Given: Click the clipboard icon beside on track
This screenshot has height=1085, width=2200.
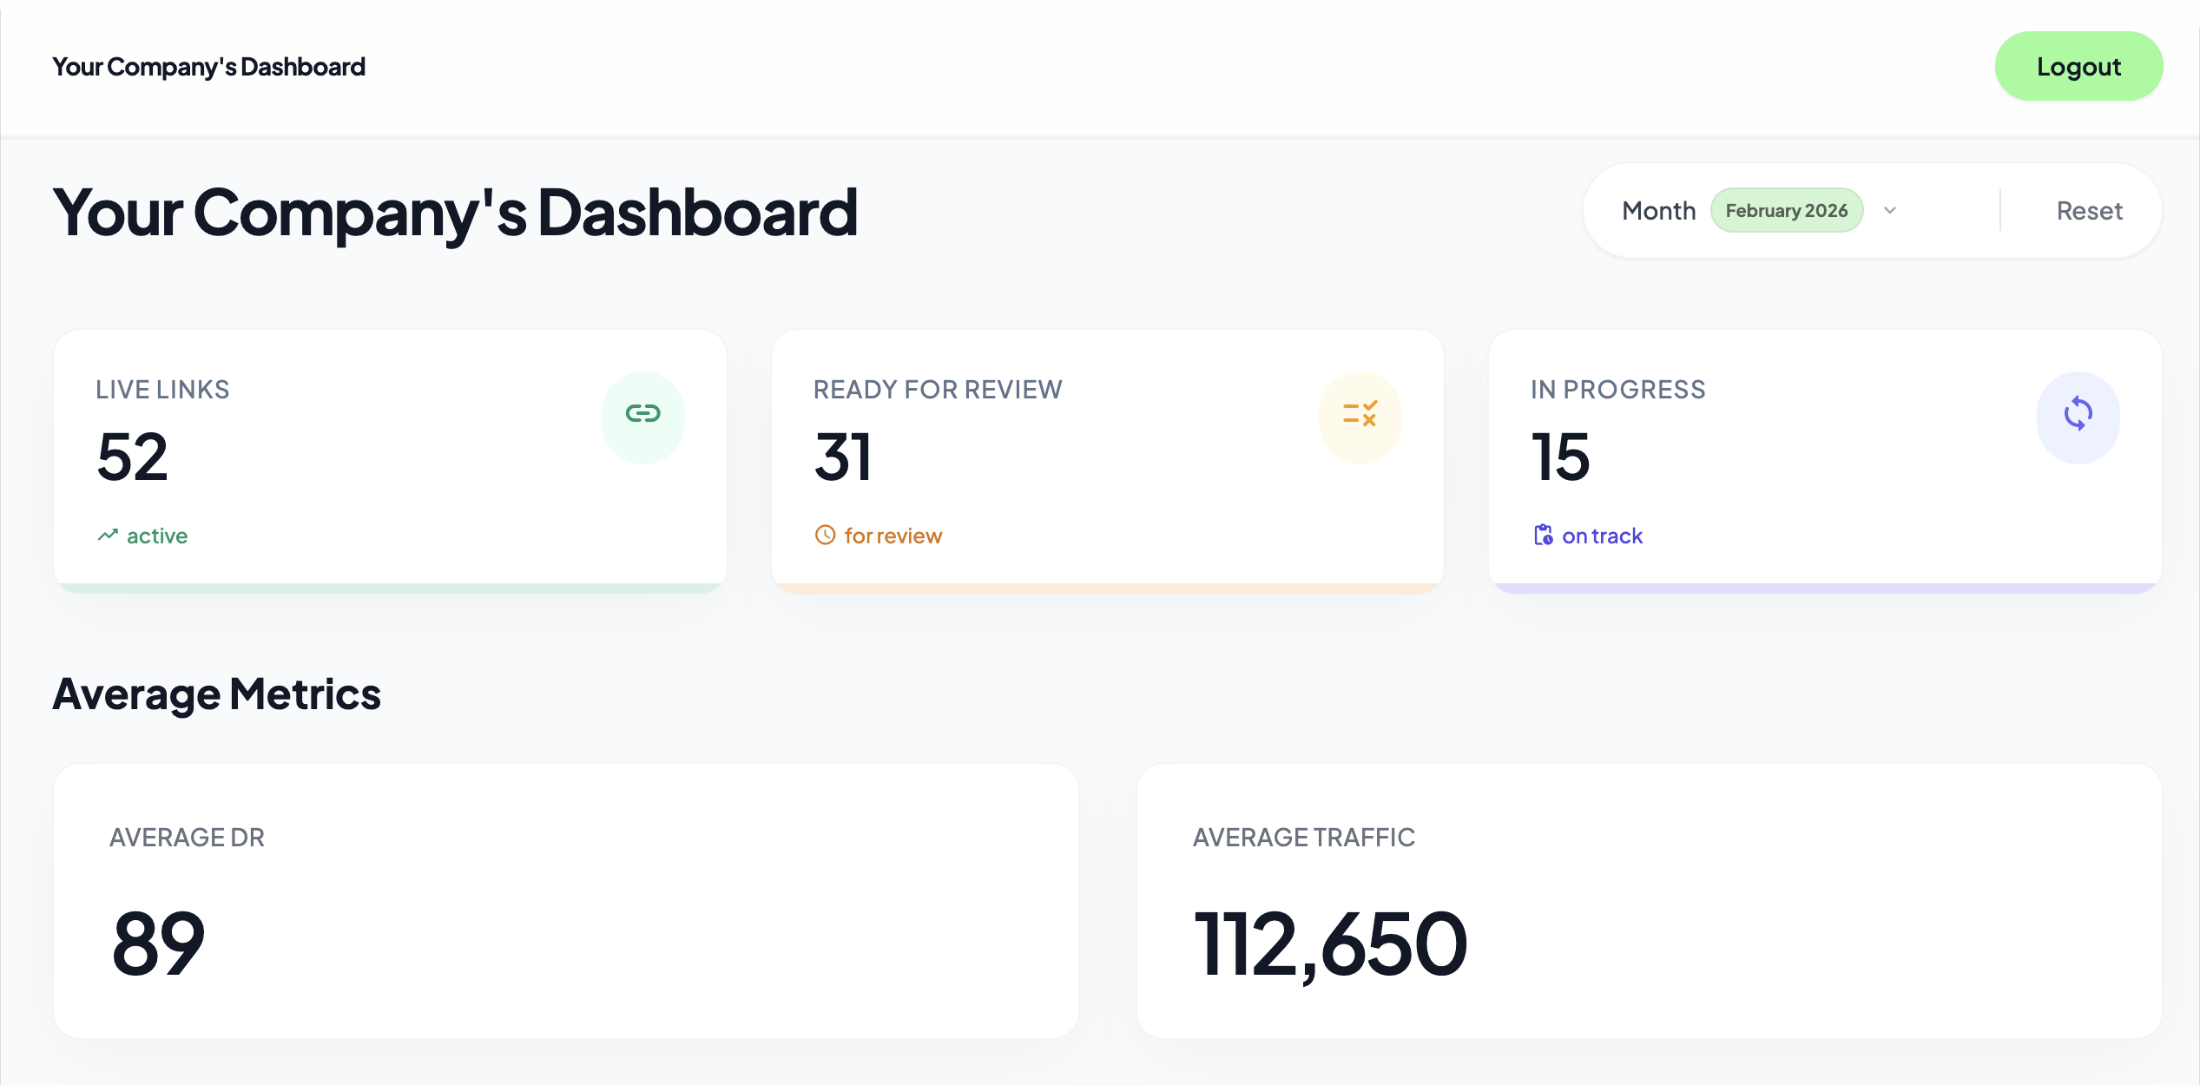Looking at the screenshot, I should click(1543, 536).
